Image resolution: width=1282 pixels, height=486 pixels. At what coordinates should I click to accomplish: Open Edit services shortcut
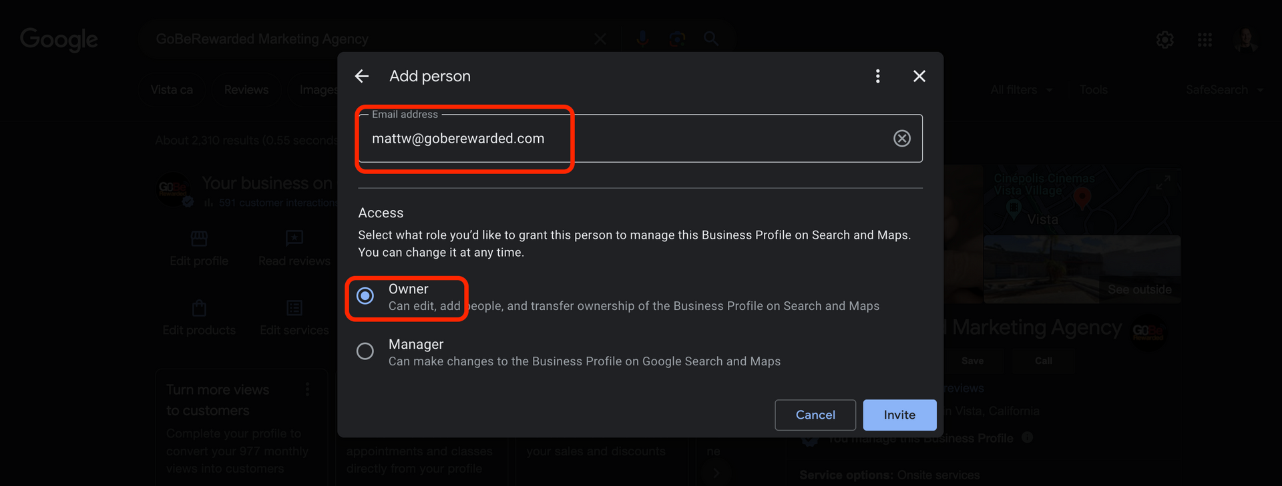294,318
